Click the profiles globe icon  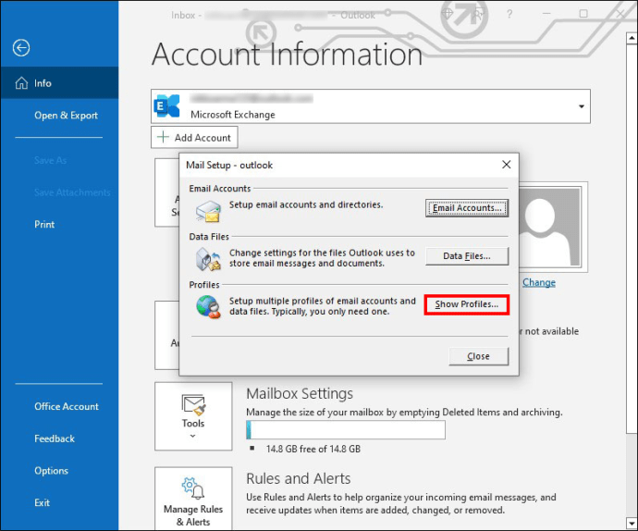coord(208,307)
